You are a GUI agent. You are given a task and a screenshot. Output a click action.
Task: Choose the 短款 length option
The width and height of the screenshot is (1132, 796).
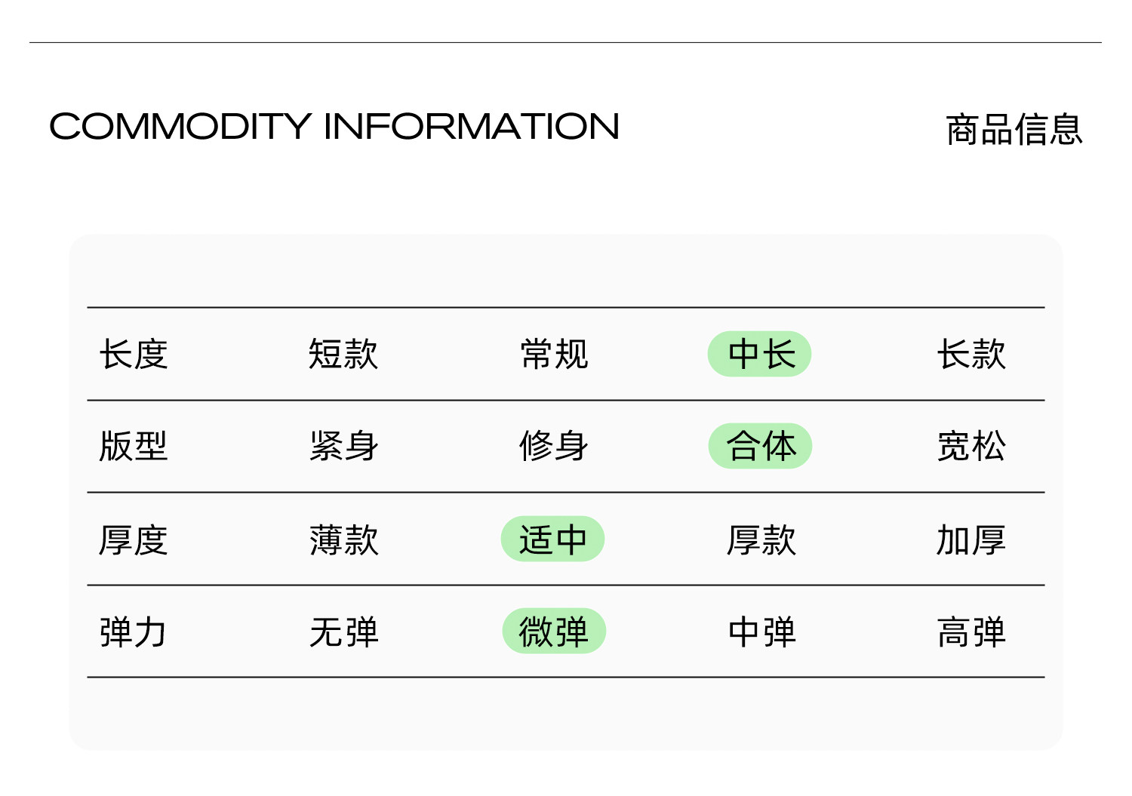pos(343,354)
